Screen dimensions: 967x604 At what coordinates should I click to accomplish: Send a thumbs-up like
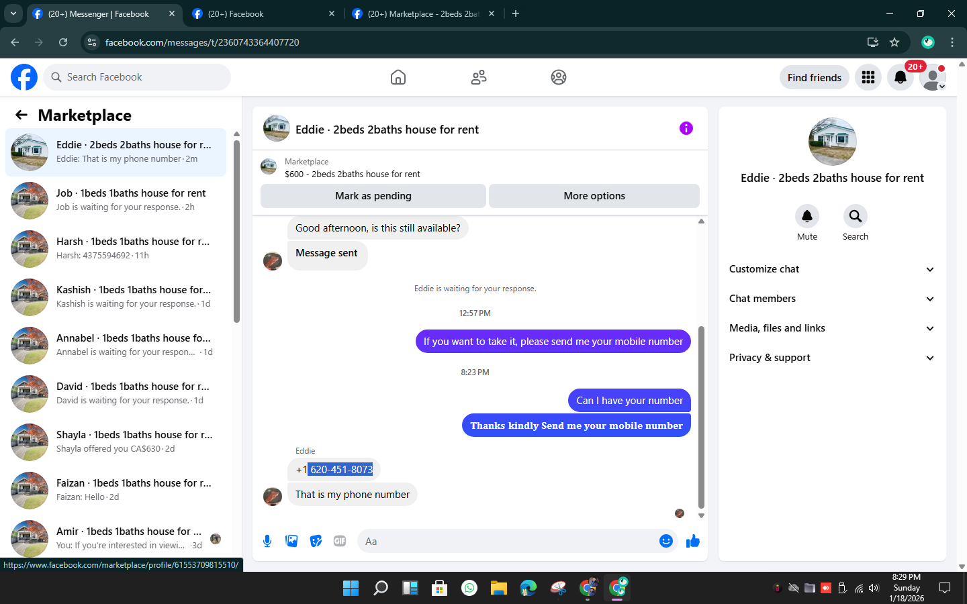(x=693, y=541)
